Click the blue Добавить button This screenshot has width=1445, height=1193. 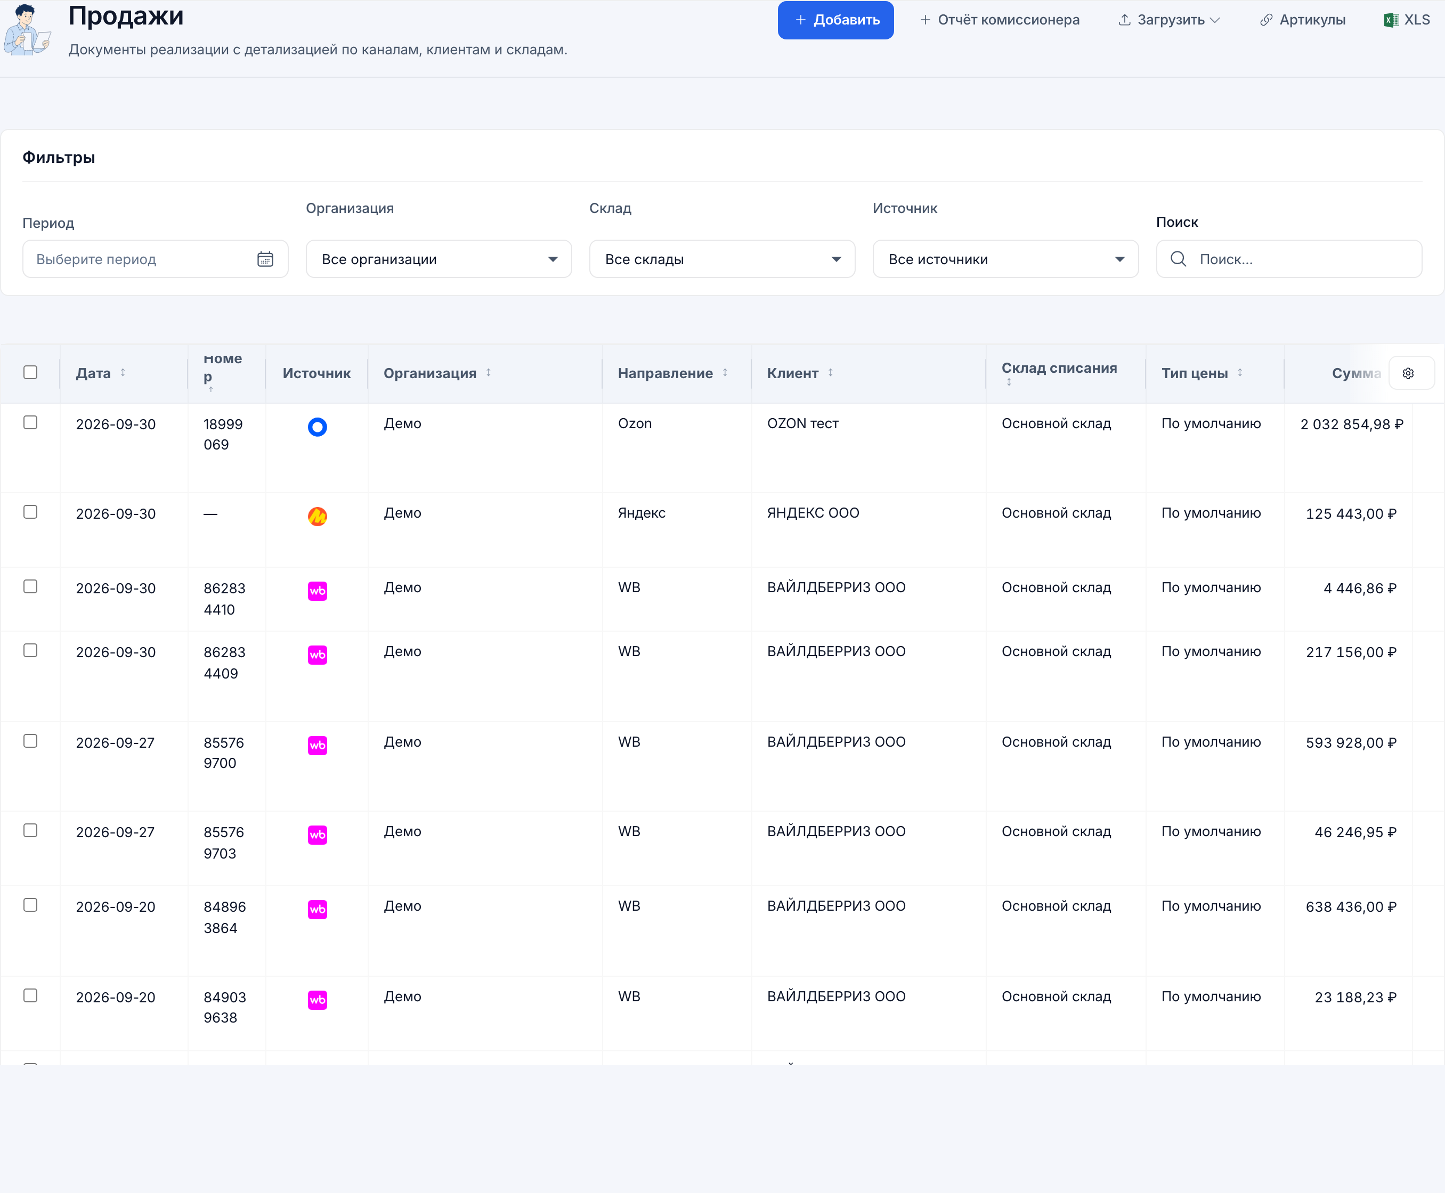coord(835,20)
